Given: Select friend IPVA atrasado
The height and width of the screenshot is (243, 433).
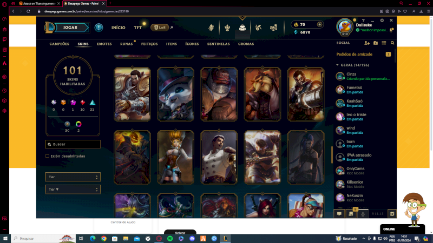Looking at the screenshot, I should coord(363,157).
